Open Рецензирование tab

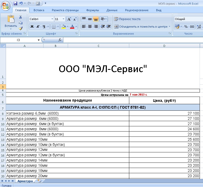[x=137, y=10]
